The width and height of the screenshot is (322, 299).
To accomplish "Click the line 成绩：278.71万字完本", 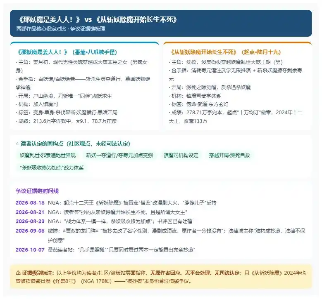I will point(236,117).
